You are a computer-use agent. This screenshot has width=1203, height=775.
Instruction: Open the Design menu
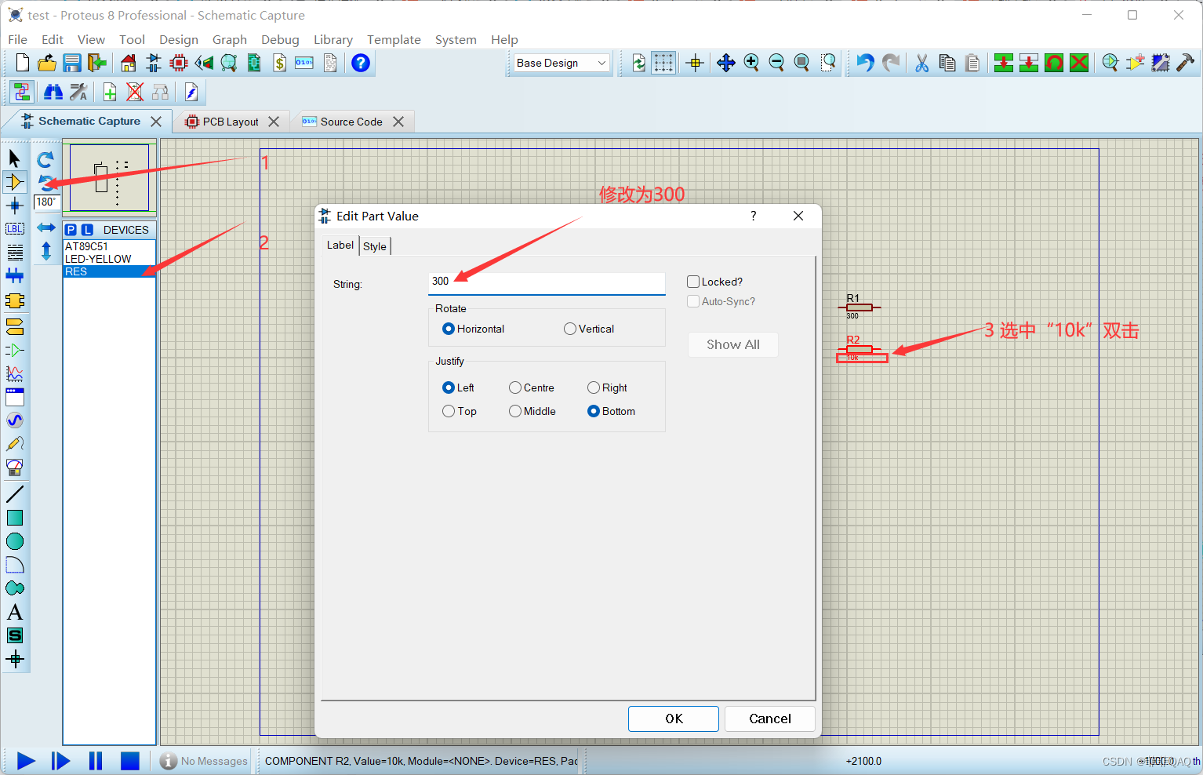(179, 39)
